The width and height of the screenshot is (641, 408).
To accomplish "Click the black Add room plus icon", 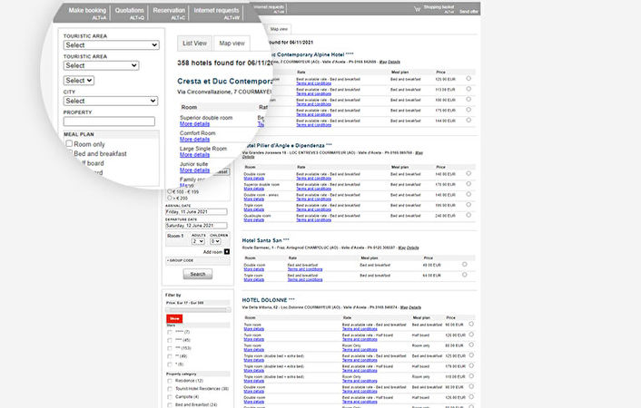I will point(227,251).
